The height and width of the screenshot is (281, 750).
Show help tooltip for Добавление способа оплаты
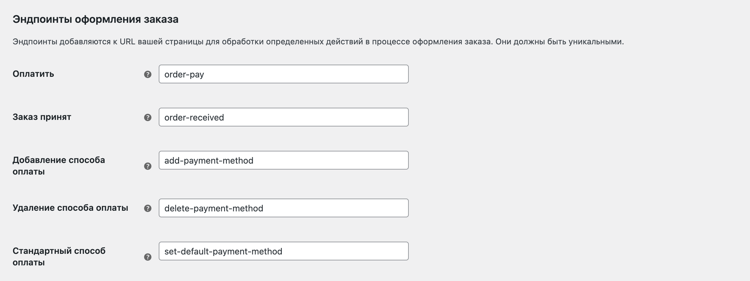pyautogui.click(x=147, y=166)
